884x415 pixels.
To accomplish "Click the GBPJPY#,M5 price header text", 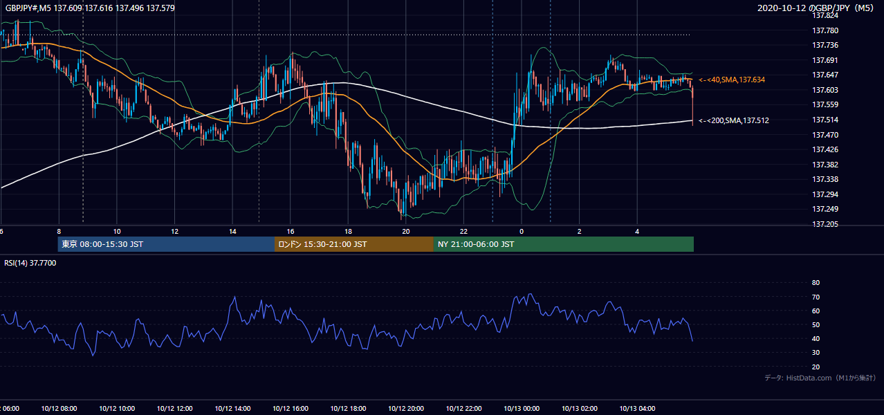I will point(90,8).
